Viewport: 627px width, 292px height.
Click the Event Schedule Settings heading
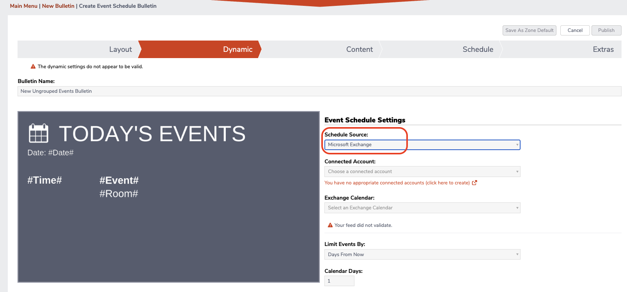pos(365,120)
